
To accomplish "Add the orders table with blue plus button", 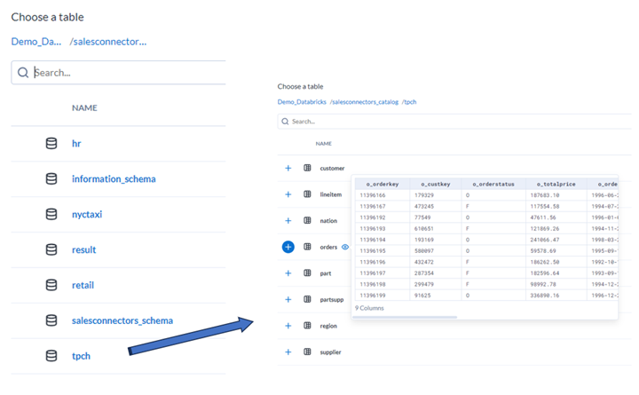I will tap(288, 247).
